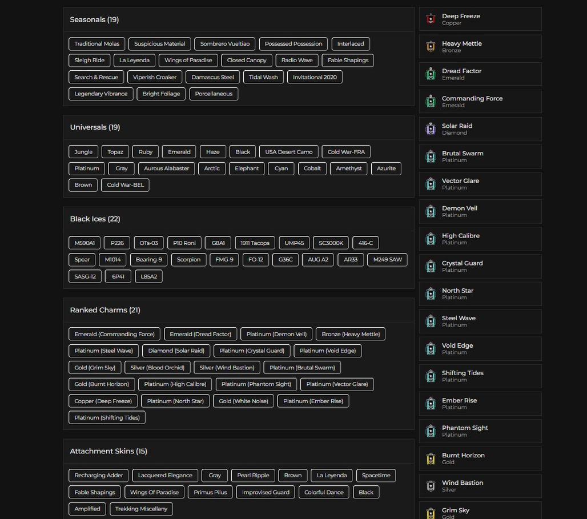Click the Platinum (Shifting Tides) charm tag
The height and width of the screenshot is (519, 587).
click(107, 417)
